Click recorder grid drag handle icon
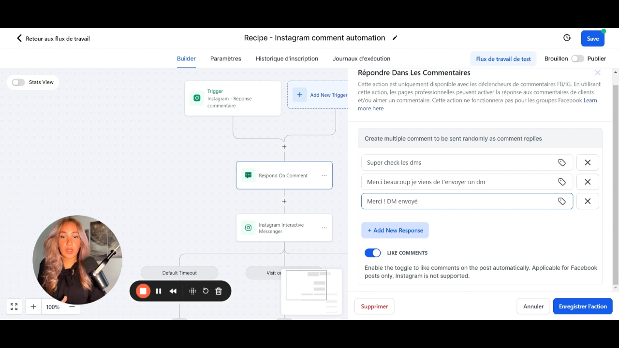 click(x=192, y=291)
